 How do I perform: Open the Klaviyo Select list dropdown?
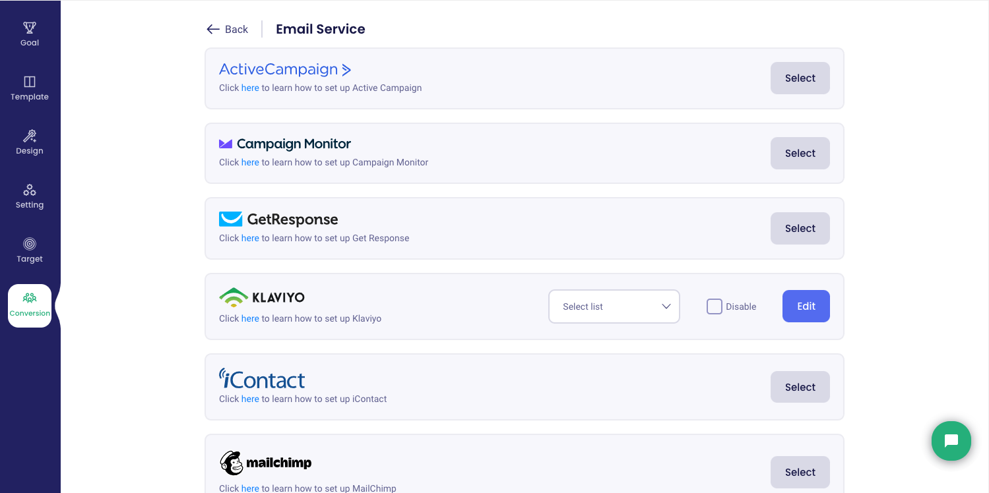[x=614, y=306]
